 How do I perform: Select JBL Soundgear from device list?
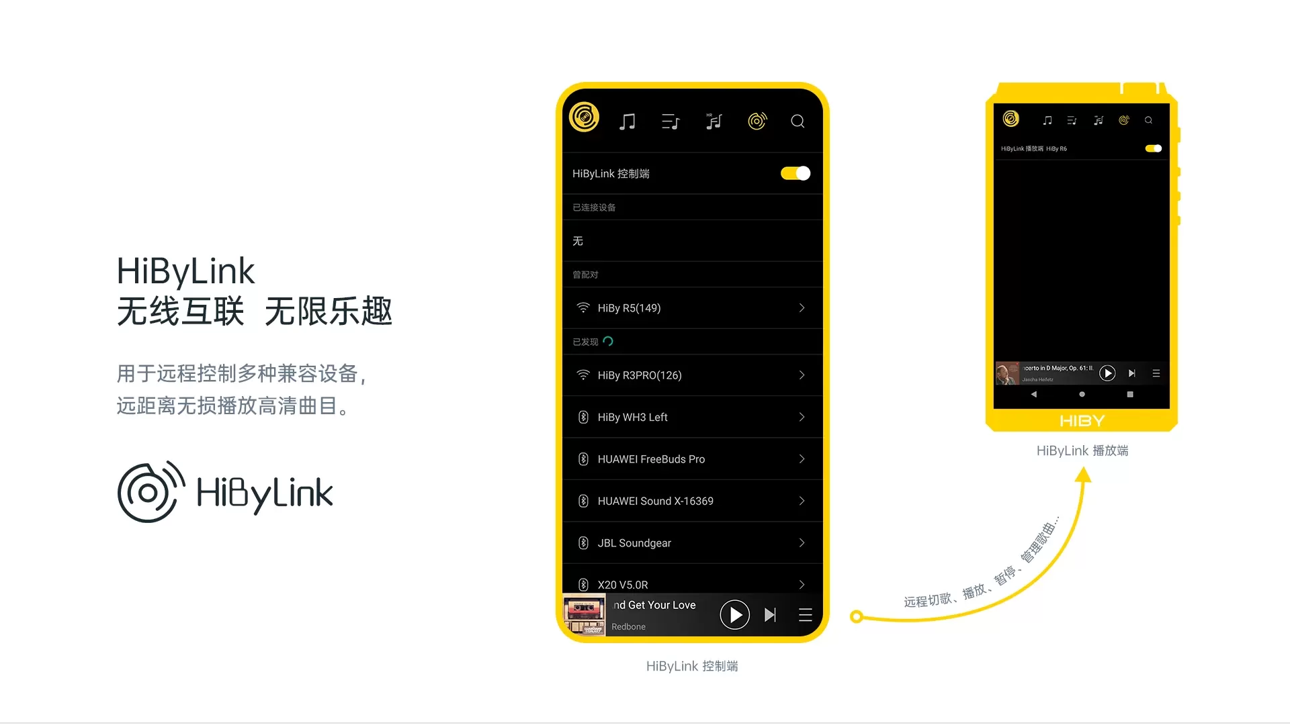point(693,542)
